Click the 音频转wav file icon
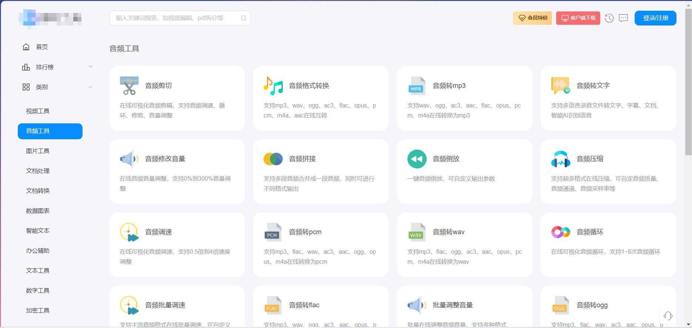The height and width of the screenshot is (328, 692). tap(417, 232)
